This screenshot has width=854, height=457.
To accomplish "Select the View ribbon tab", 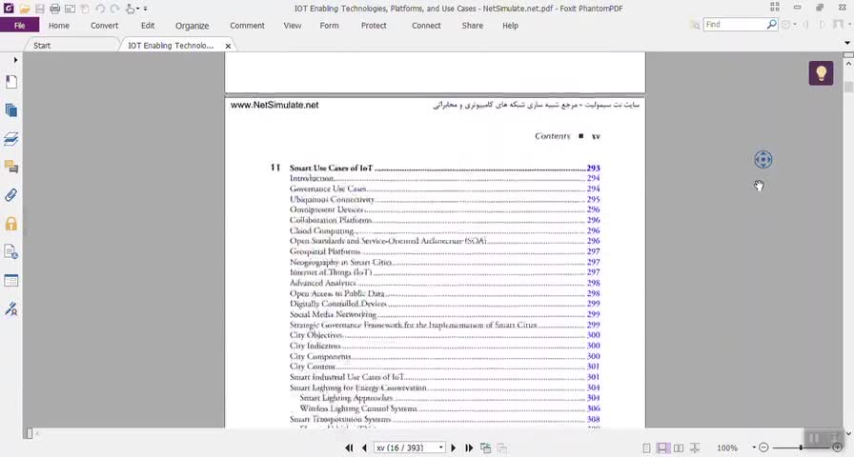I will 293,26.
